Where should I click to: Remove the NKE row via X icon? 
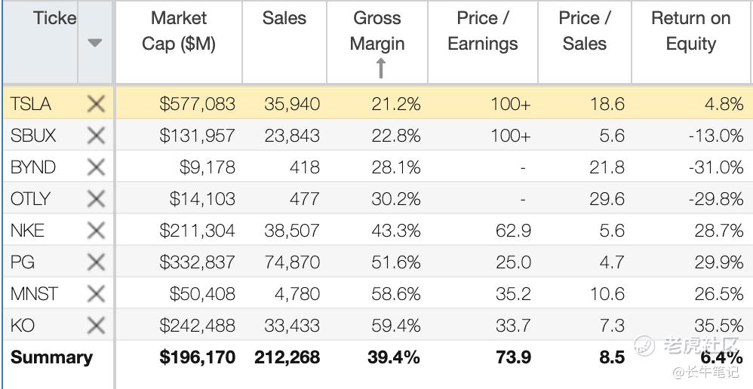pyautogui.click(x=96, y=231)
